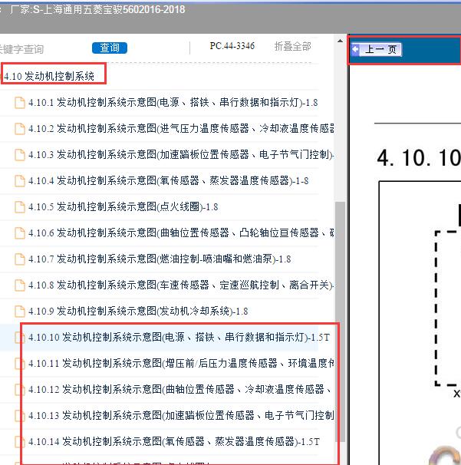Image resolution: width=461 pixels, height=465 pixels.
Task: Click the blue 查询 search button
Action: point(110,48)
